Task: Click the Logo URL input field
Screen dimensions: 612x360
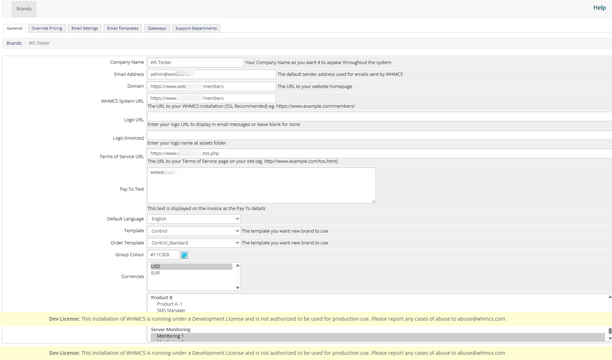Action: (x=379, y=117)
